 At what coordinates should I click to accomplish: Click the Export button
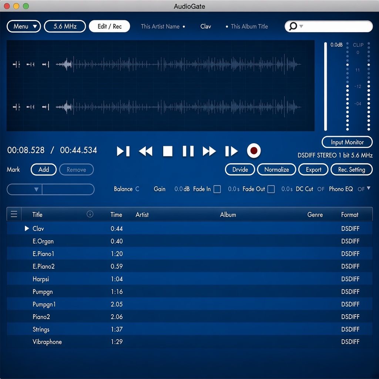click(x=313, y=170)
